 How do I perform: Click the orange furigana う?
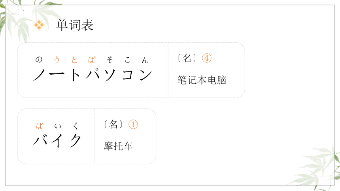(57, 60)
